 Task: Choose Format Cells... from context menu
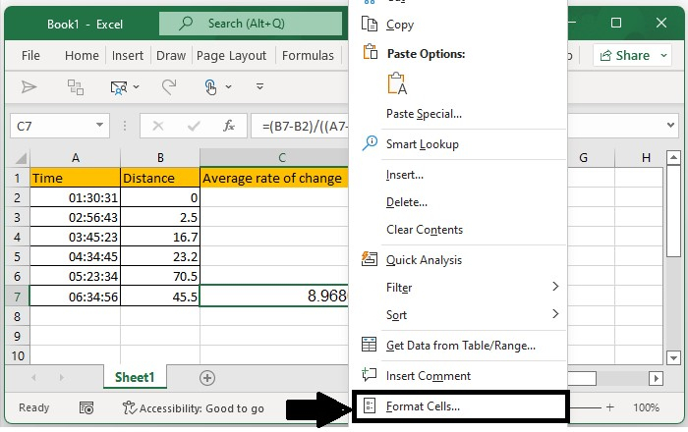[459, 406]
